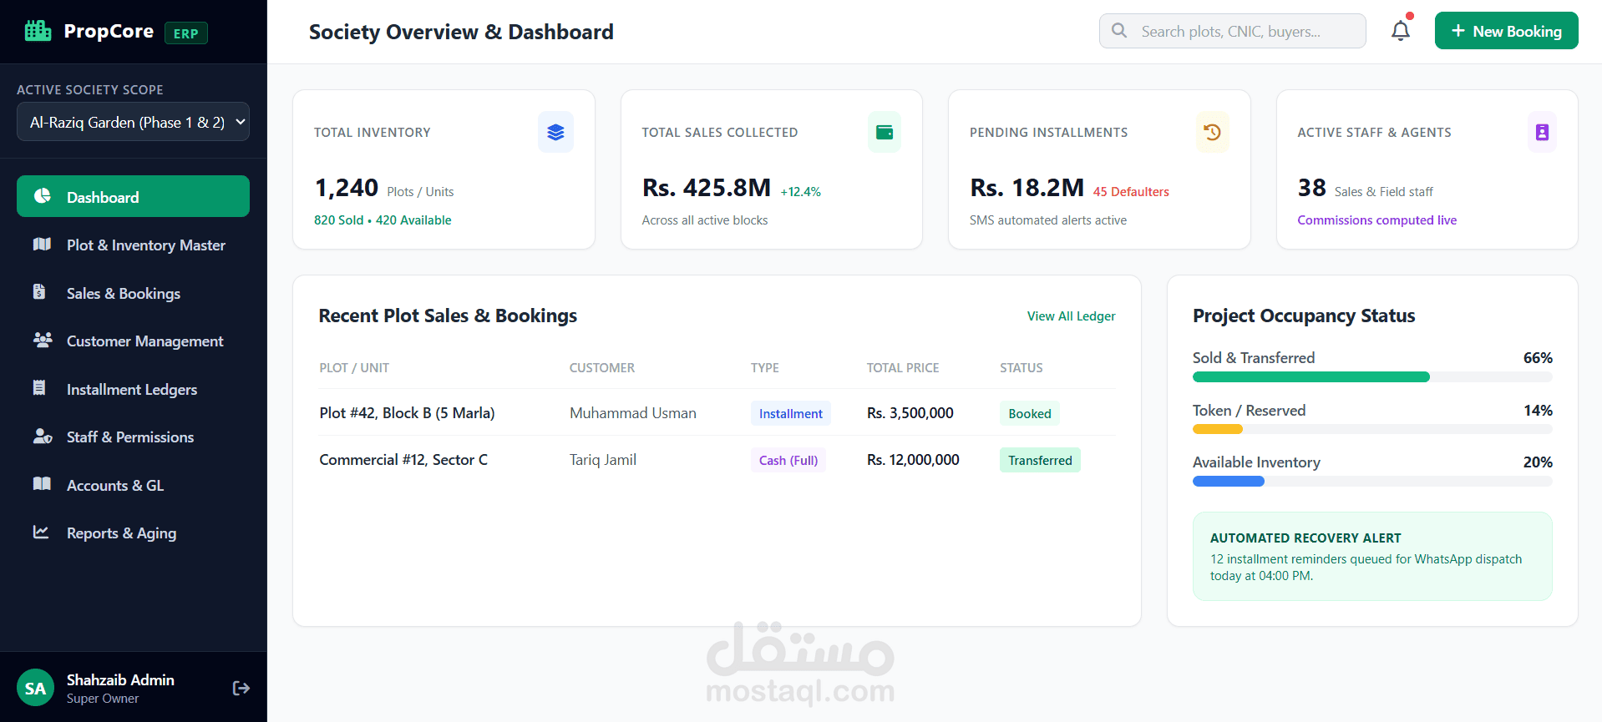Screen dimensions: 1602x722
Task: Click the Plot & Inventory Master map icon
Action: pos(42,245)
